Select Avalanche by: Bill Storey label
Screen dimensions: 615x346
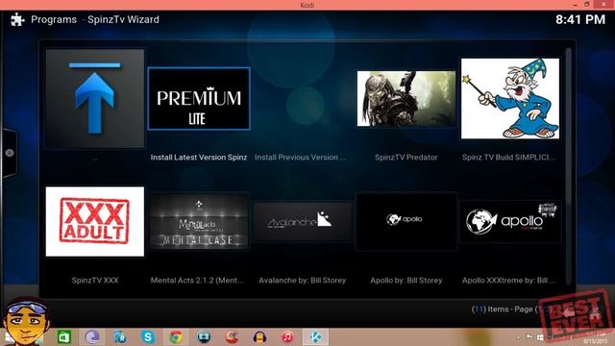(x=303, y=280)
